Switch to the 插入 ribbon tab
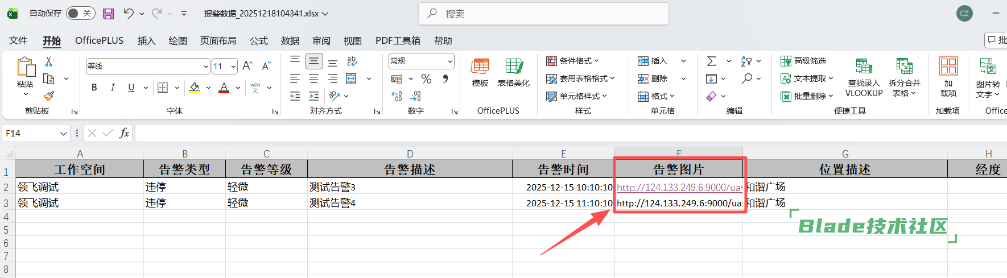 (146, 41)
